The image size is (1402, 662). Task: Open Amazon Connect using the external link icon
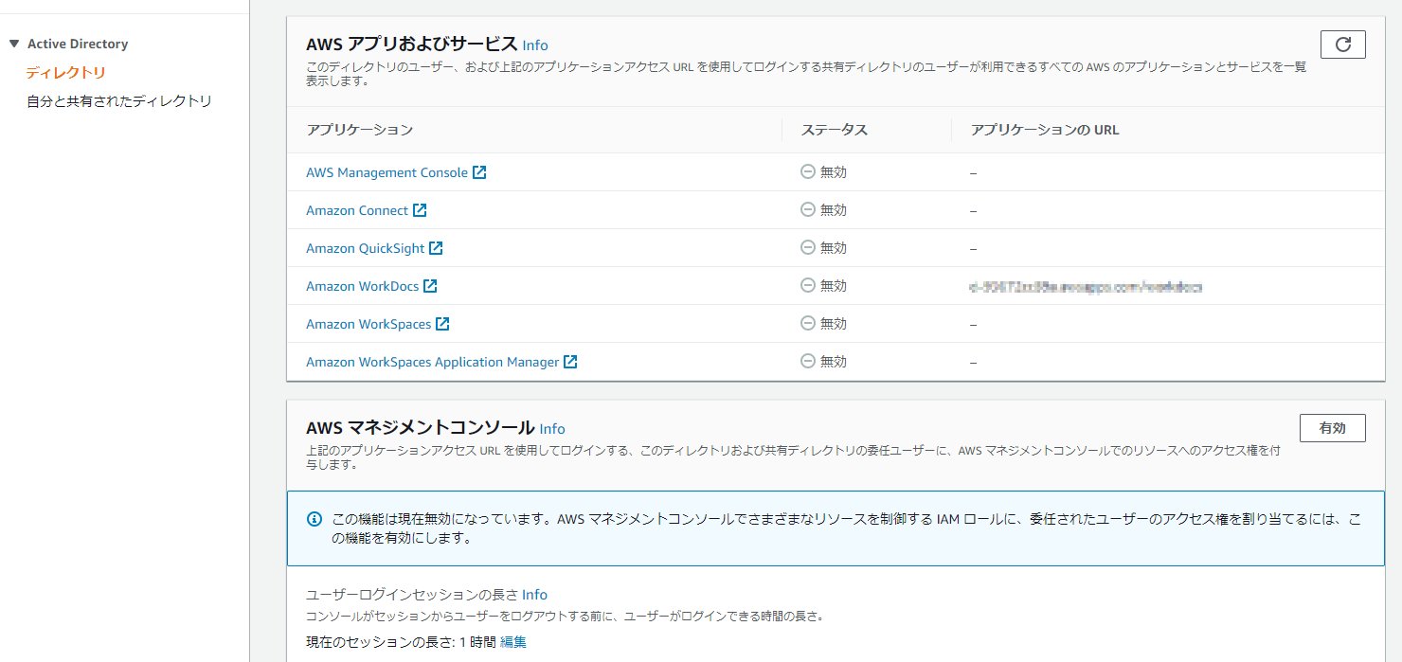point(421,209)
